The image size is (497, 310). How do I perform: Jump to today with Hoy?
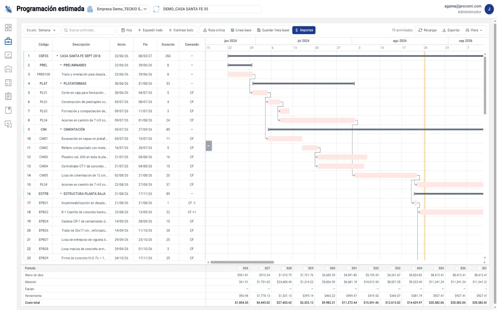click(127, 30)
